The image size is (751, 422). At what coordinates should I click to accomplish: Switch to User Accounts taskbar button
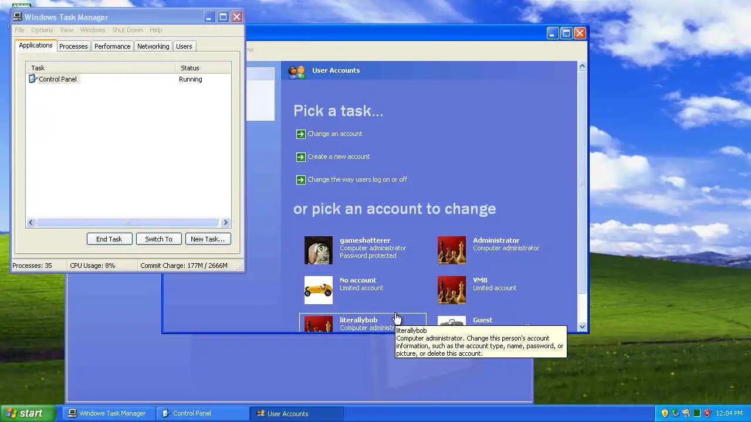pos(297,413)
